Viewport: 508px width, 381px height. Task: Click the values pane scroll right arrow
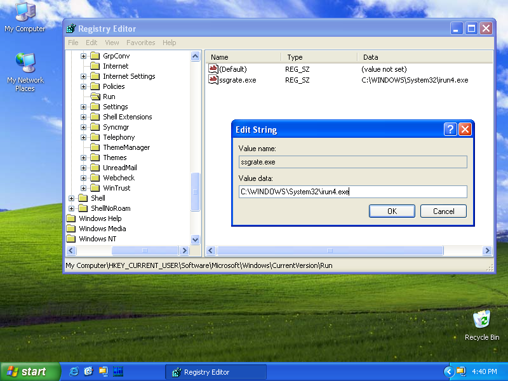click(x=487, y=250)
